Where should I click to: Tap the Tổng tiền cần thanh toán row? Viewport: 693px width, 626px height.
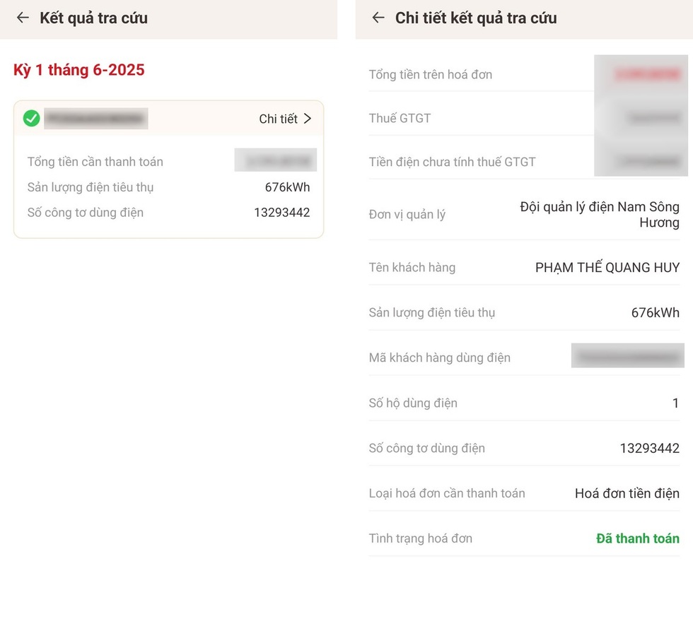point(169,162)
